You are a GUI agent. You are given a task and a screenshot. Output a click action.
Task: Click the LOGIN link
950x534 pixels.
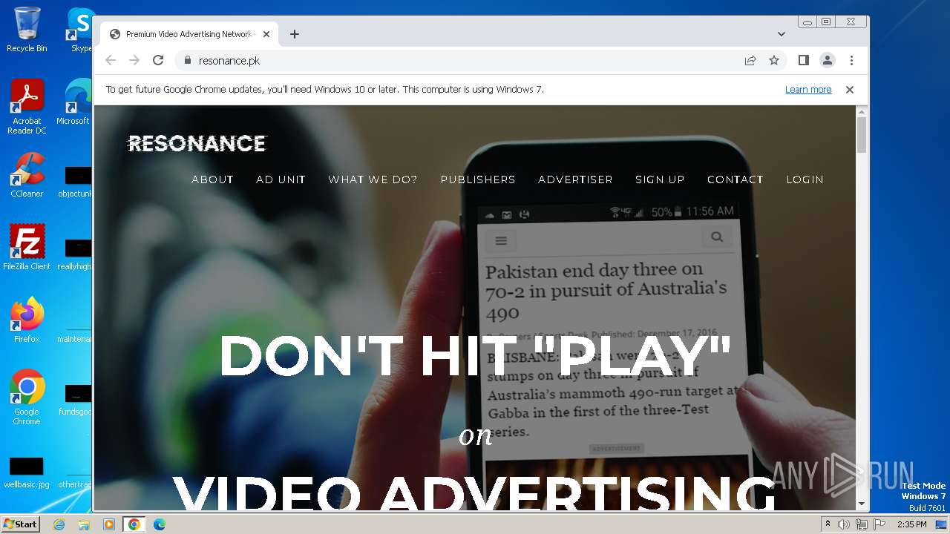pyautogui.click(x=805, y=179)
